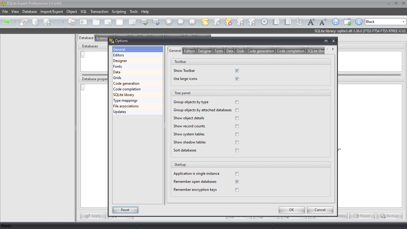Image resolution: width=407 pixels, height=229 pixels.
Task: Click the skip-to-start round toolbar icon
Action: point(192,22)
